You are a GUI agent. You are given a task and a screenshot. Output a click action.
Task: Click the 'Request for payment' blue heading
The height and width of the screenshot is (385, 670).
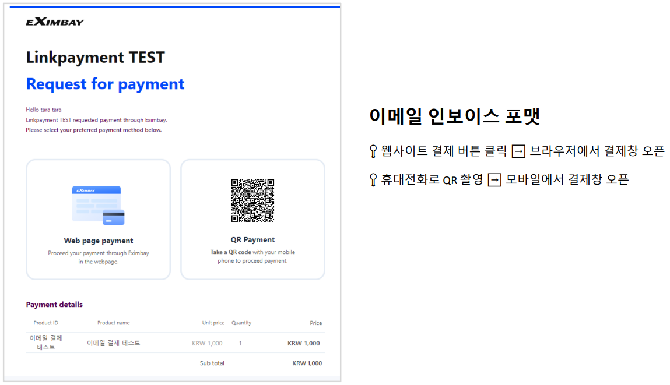point(105,84)
